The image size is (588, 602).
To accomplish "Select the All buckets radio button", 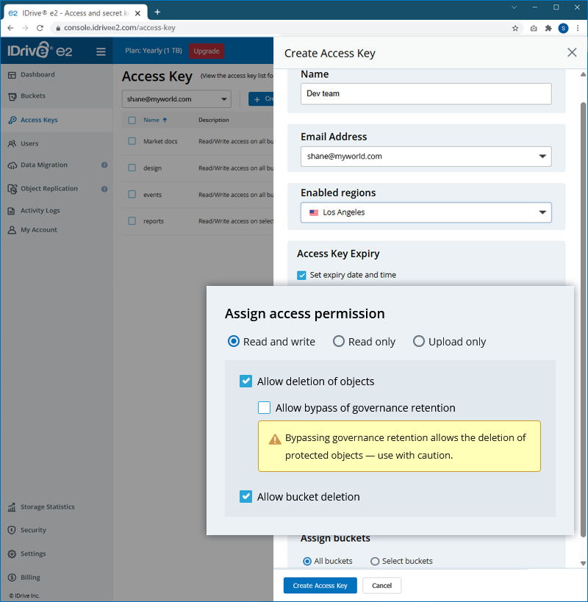I will click(x=307, y=562).
